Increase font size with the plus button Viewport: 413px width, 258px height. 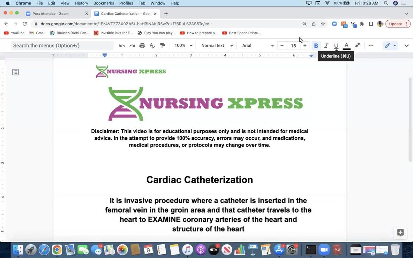(x=305, y=45)
